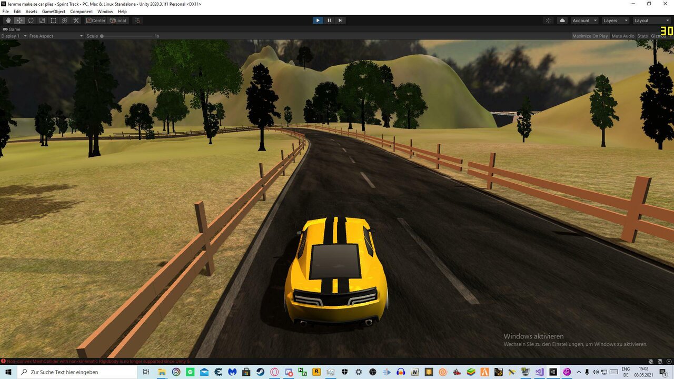Open Settings gear on the taskbar
The height and width of the screenshot is (379, 674).
[x=359, y=372]
